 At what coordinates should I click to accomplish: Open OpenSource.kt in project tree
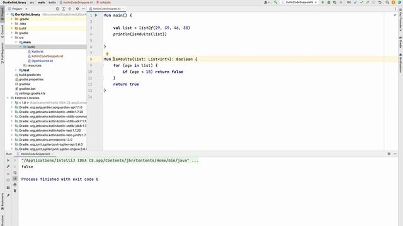click(x=42, y=61)
